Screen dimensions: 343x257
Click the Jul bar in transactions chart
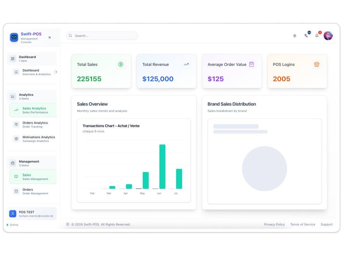pos(179,179)
